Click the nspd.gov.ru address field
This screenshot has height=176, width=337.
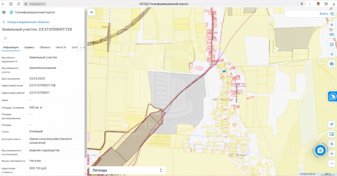point(38,4)
